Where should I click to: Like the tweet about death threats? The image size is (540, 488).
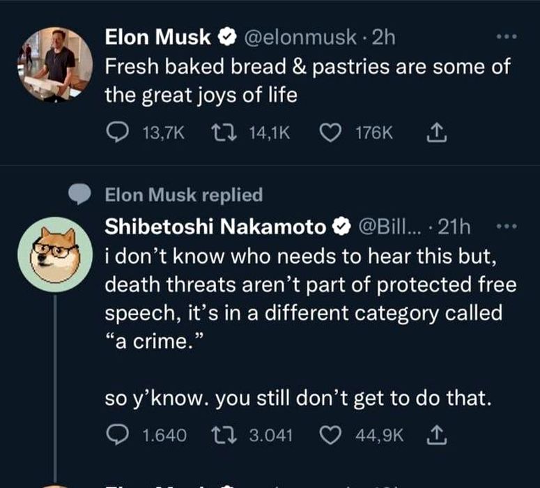[x=331, y=435]
